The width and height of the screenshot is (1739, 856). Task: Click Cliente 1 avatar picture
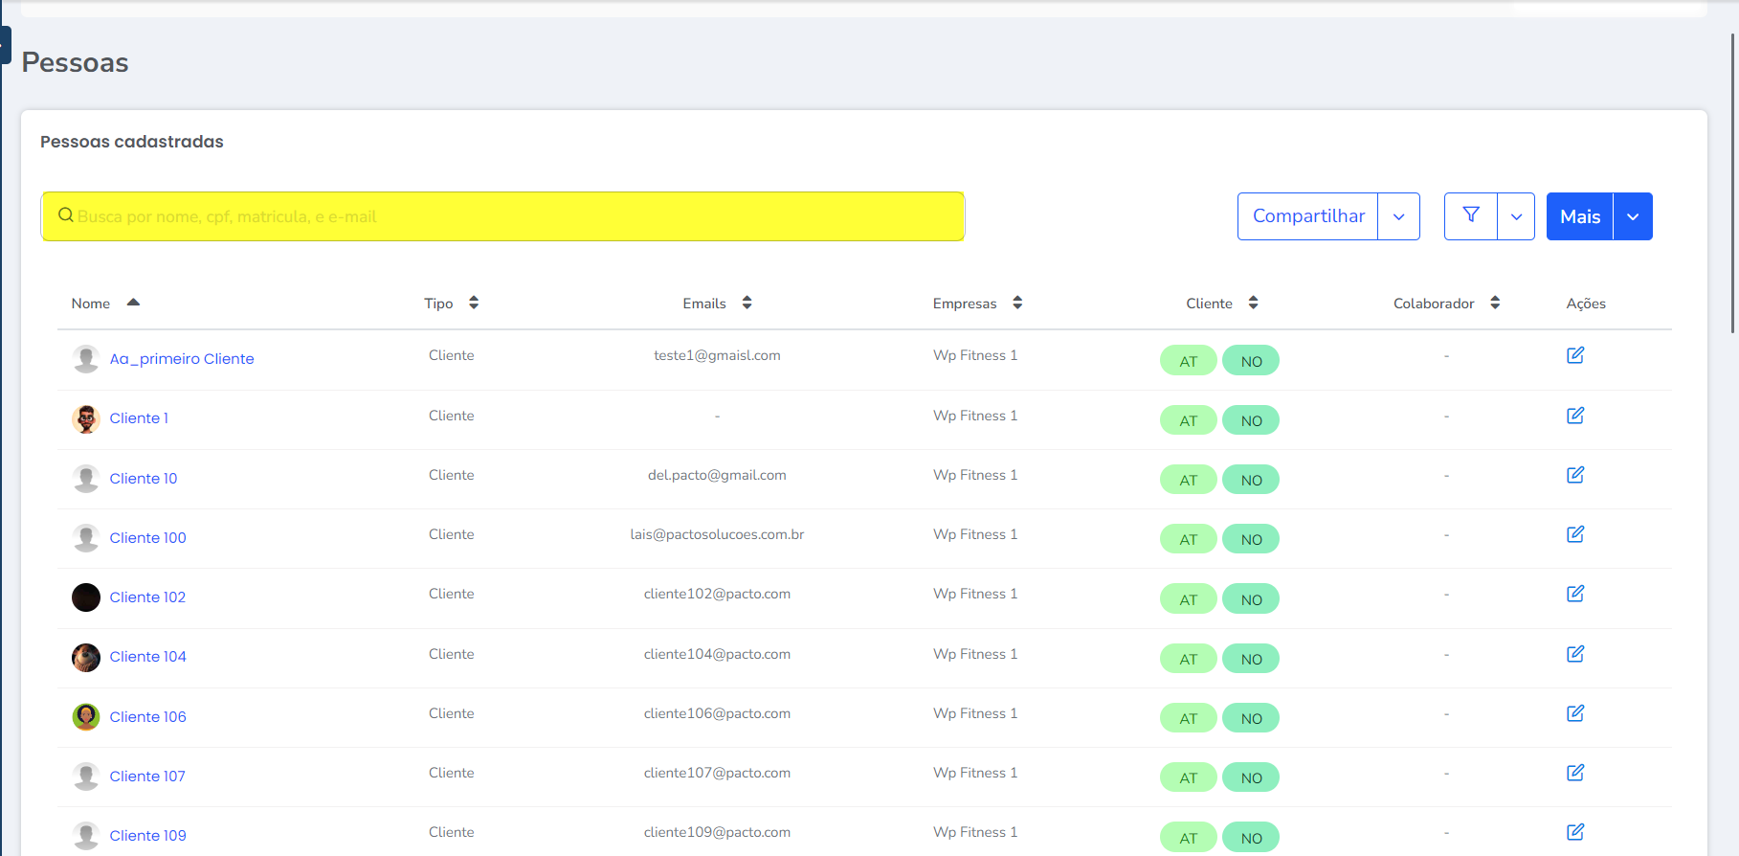point(86,418)
